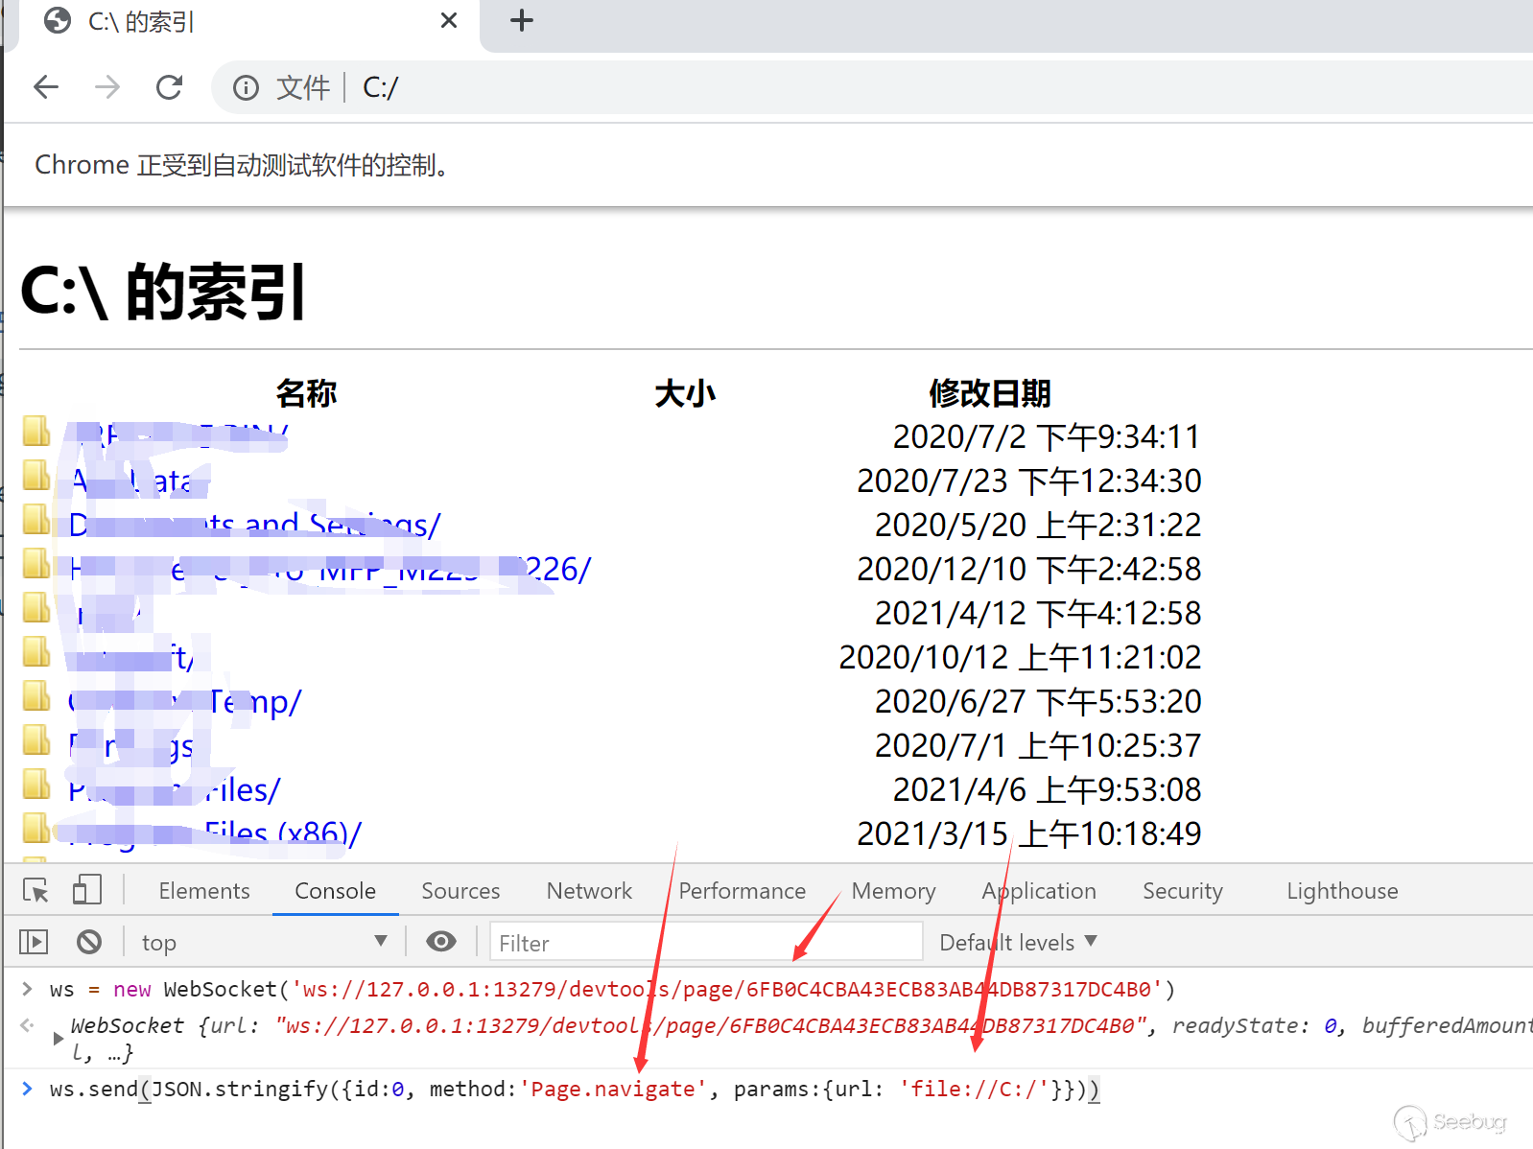Image resolution: width=1533 pixels, height=1149 pixels.
Task: Open the folder ending in 'Temp/'
Action: [184, 702]
